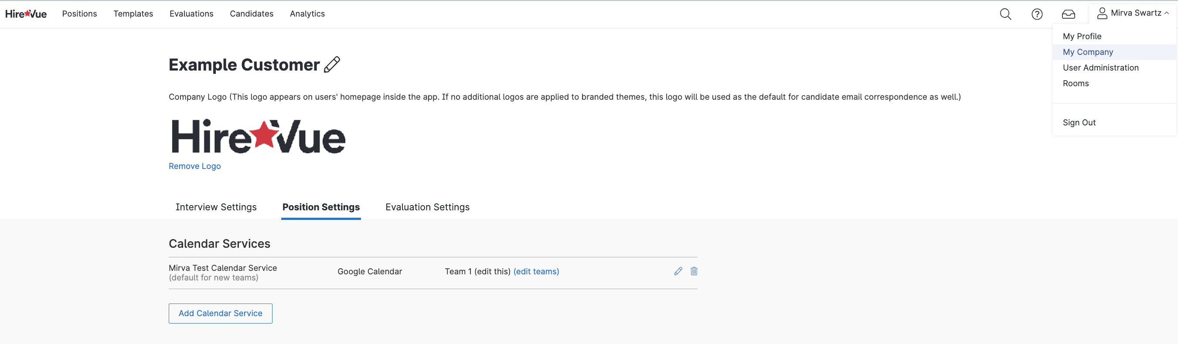This screenshot has height=344, width=1178.
Task: Switch to Position Settings tab
Action: pyautogui.click(x=321, y=207)
